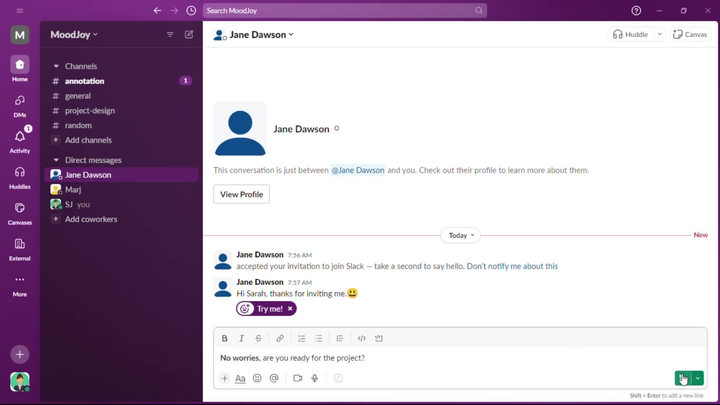The image size is (720, 405).
Task: Open the hamburger menu icon
Action: tap(20, 10)
